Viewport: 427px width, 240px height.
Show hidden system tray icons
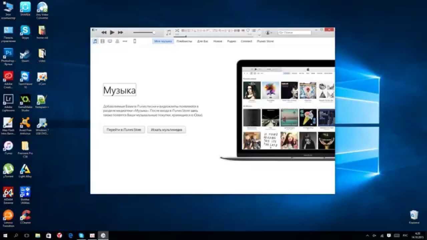368,235
